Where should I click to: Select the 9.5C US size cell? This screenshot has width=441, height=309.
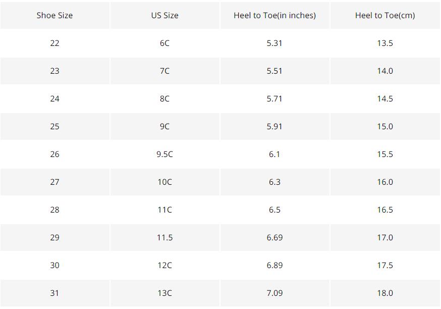164,154
